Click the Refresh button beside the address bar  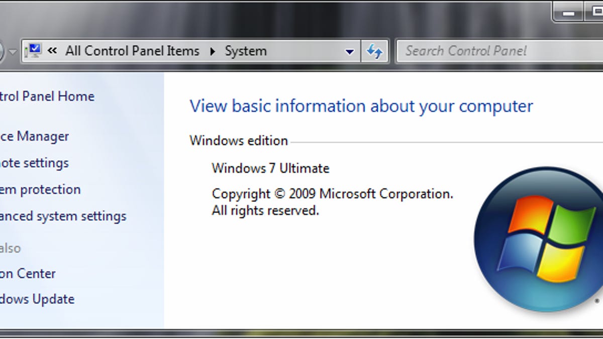tap(374, 51)
